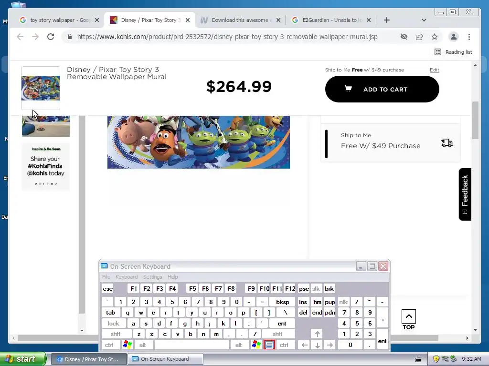Click the Edit shipping link
Screen dimensions: 489x366
434,70
